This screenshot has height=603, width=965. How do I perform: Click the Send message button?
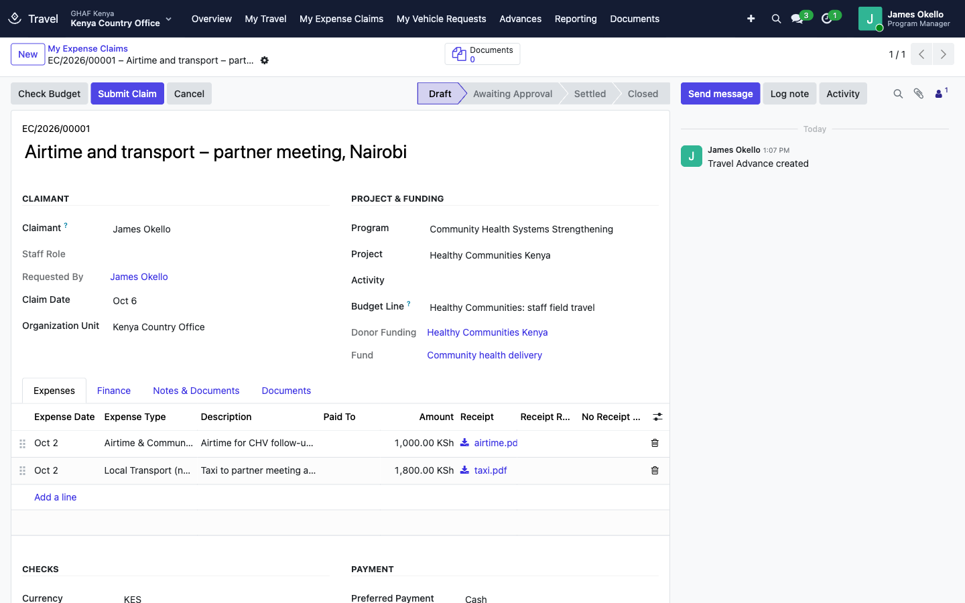pyautogui.click(x=720, y=94)
